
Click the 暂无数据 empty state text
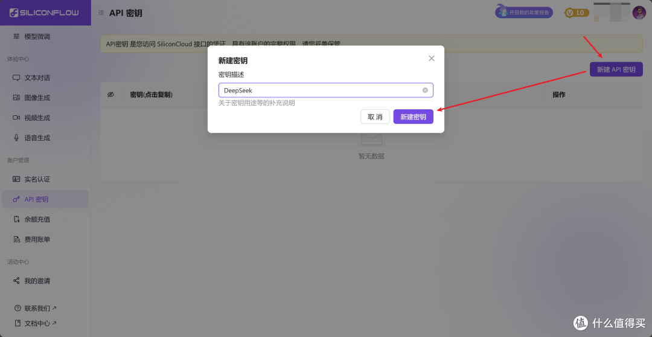click(x=371, y=156)
